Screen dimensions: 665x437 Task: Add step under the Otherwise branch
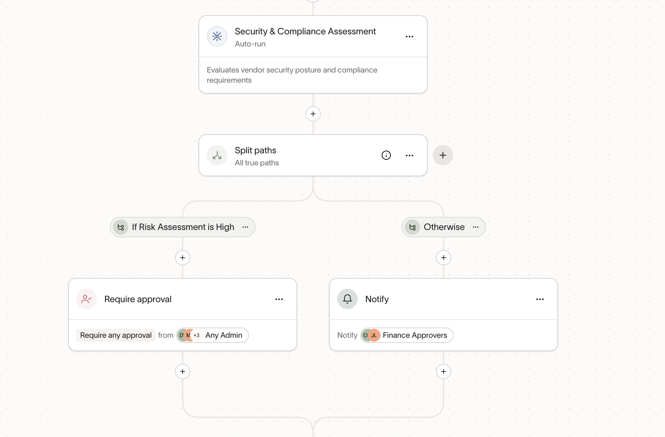(443, 258)
